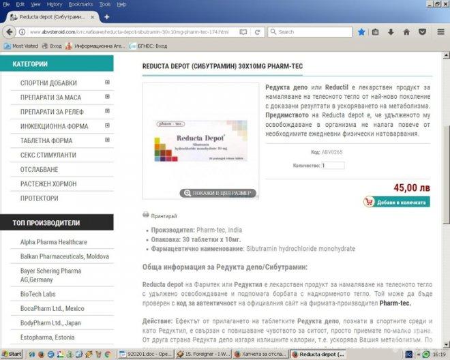Click the printer icon next to Принтирай
This screenshot has height=360, width=450.
pos(146,215)
